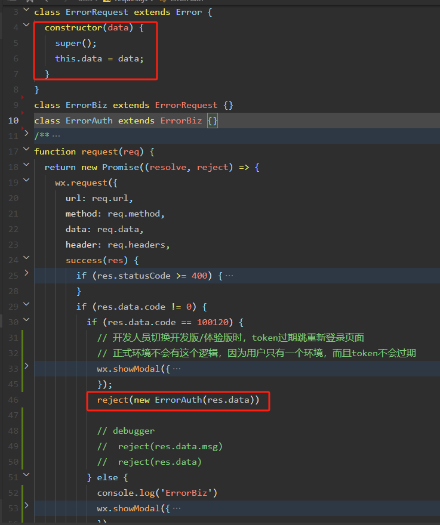Click the number 100120 on line 30
Screen dimensions: 440x525
[x=213, y=322]
